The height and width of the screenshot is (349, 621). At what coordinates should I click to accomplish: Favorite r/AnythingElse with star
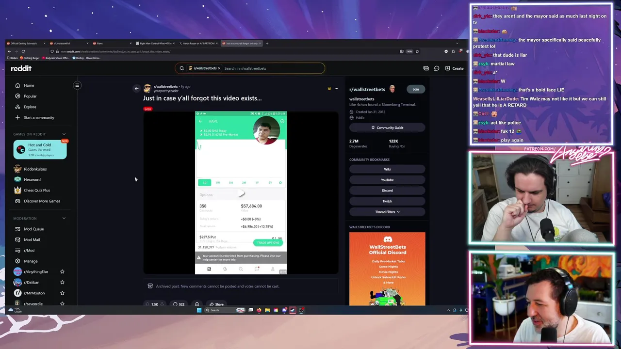pyautogui.click(x=62, y=271)
